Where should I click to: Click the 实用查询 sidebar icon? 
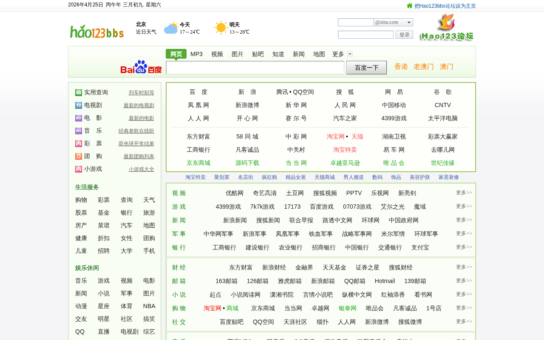[79, 93]
